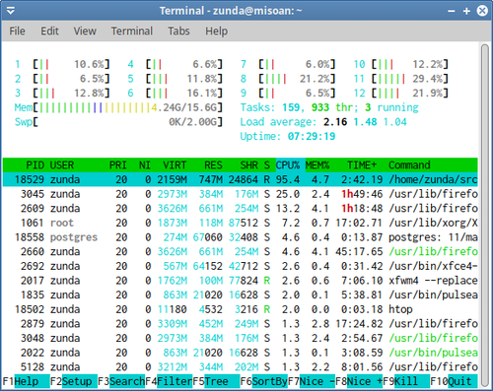Click the F10 Quit button
The image size is (493, 391).
click(x=454, y=381)
